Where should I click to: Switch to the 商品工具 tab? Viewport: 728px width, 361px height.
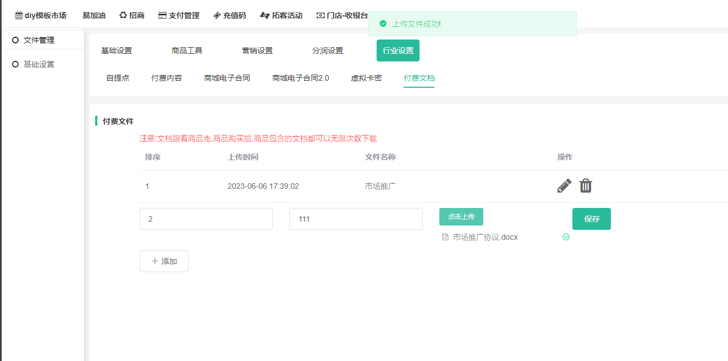coord(187,50)
